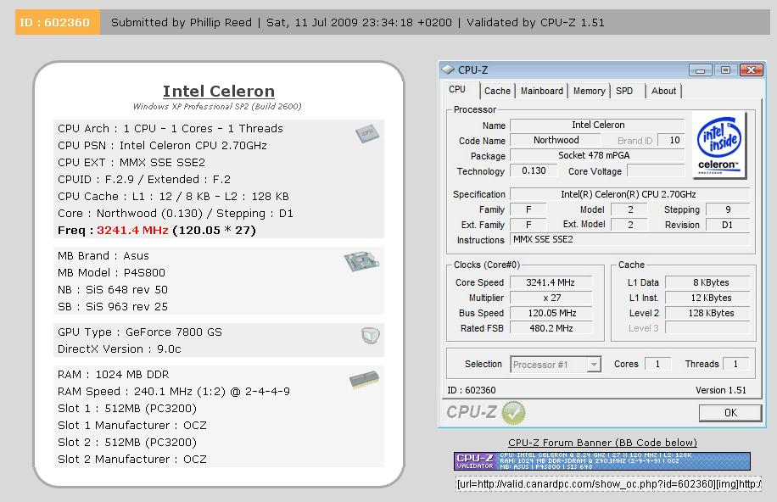Click the Threads value 1
The image size is (777, 502).
pos(735,364)
